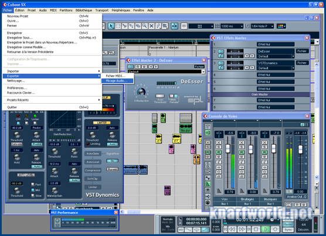The height and width of the screenshot is (236, 326).
Task: Select Enregistrer Sous in Fichier menu
Action: [x=52, y=38]
